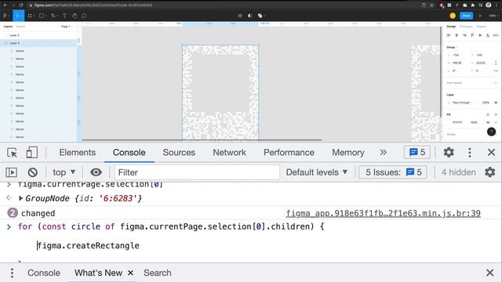Select the Rectangle shape tool
The width and height of the screenshot is (502, 282).
(x=42, y=16)
